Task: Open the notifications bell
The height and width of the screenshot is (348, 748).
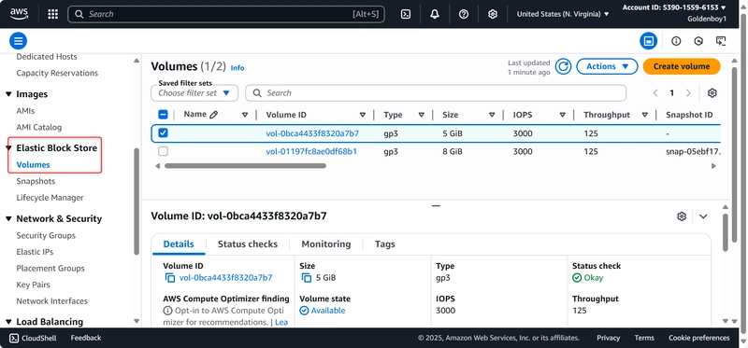Action: (x=435, y=14)
